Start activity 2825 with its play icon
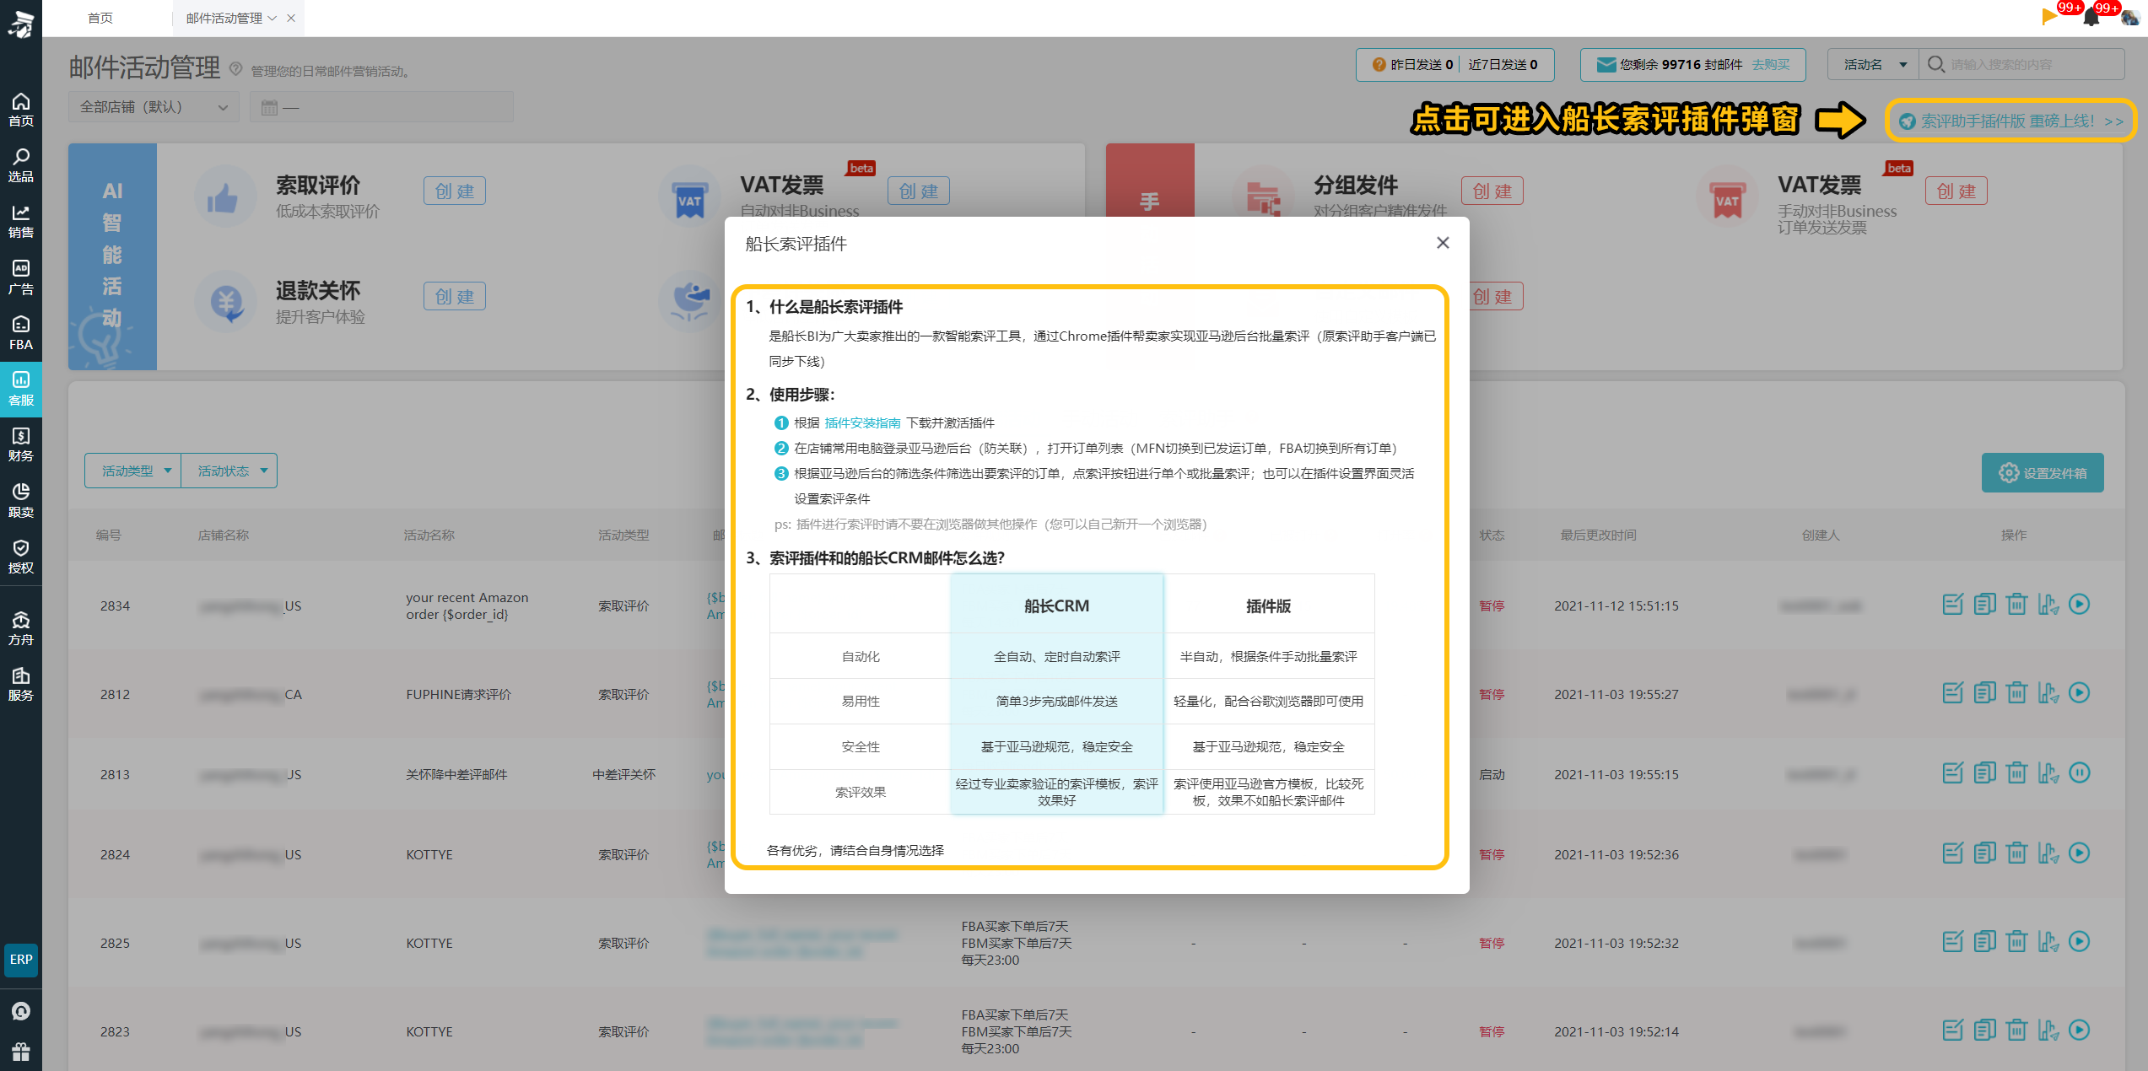Image resolution: width=2148 pixels, height=1071 pixels. click(x=2080, y=942)
